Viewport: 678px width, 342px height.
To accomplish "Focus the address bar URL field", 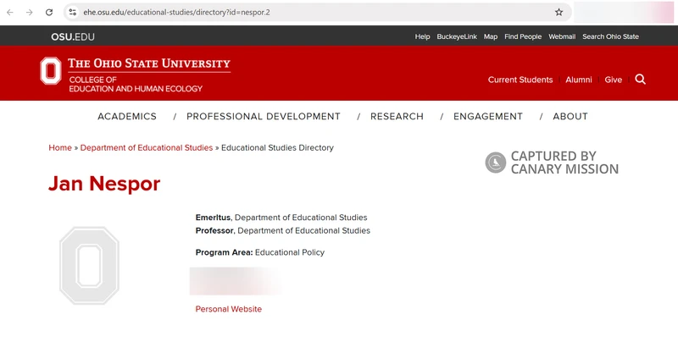I will click(315, 12).
